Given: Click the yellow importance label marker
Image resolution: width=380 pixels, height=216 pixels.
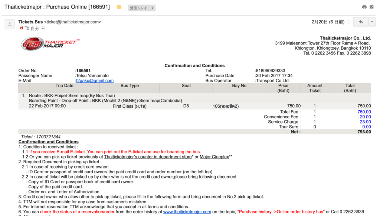Looking at the screenshot, I should pos(119,7).
